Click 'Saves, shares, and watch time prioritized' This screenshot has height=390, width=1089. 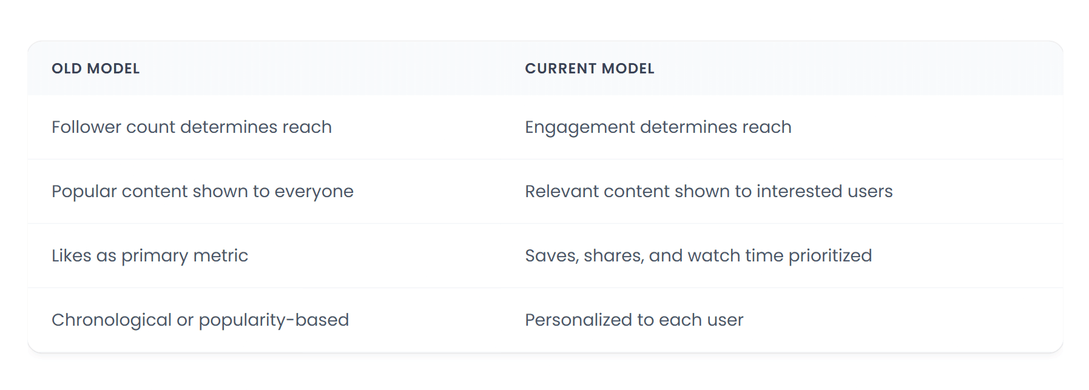(x=698, y=255)
